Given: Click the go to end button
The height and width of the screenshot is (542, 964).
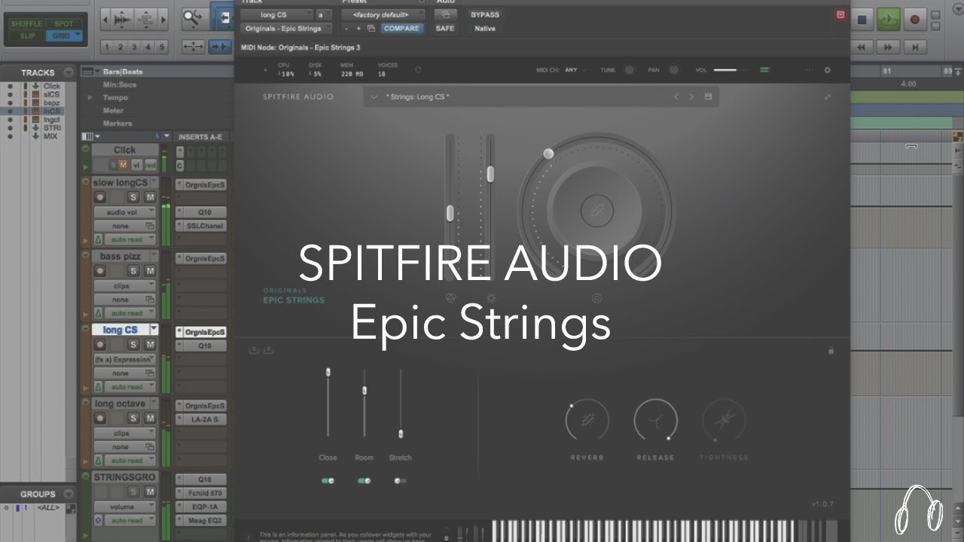Looking at the screenshot, I should tap(915, 47).
